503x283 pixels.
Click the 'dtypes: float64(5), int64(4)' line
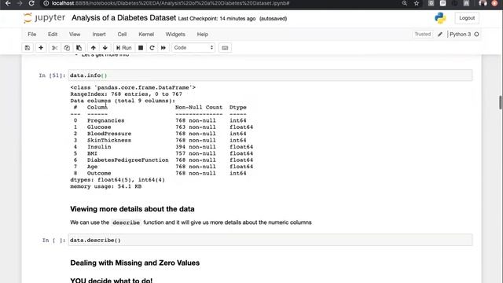click(x=117, y=180)
